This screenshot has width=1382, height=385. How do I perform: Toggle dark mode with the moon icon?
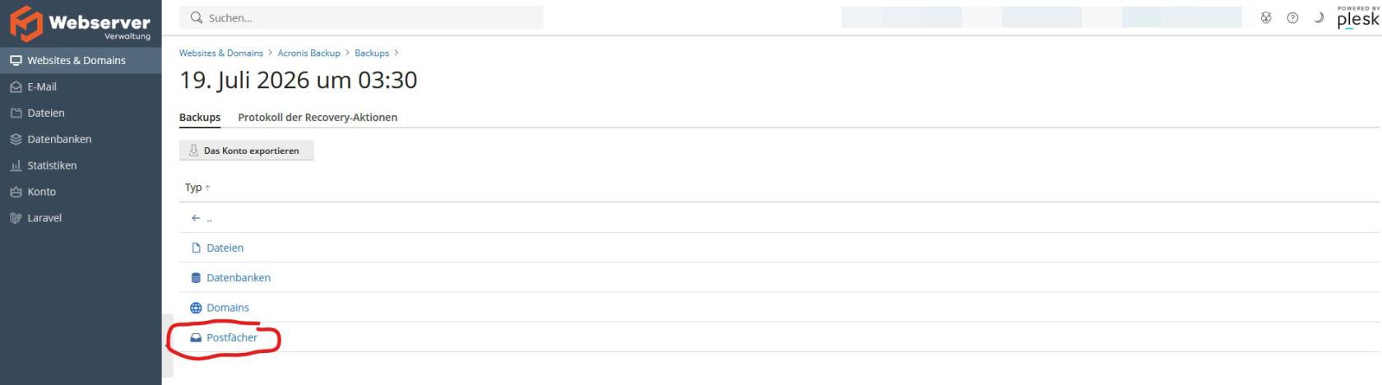click(x=1319, y=17)
